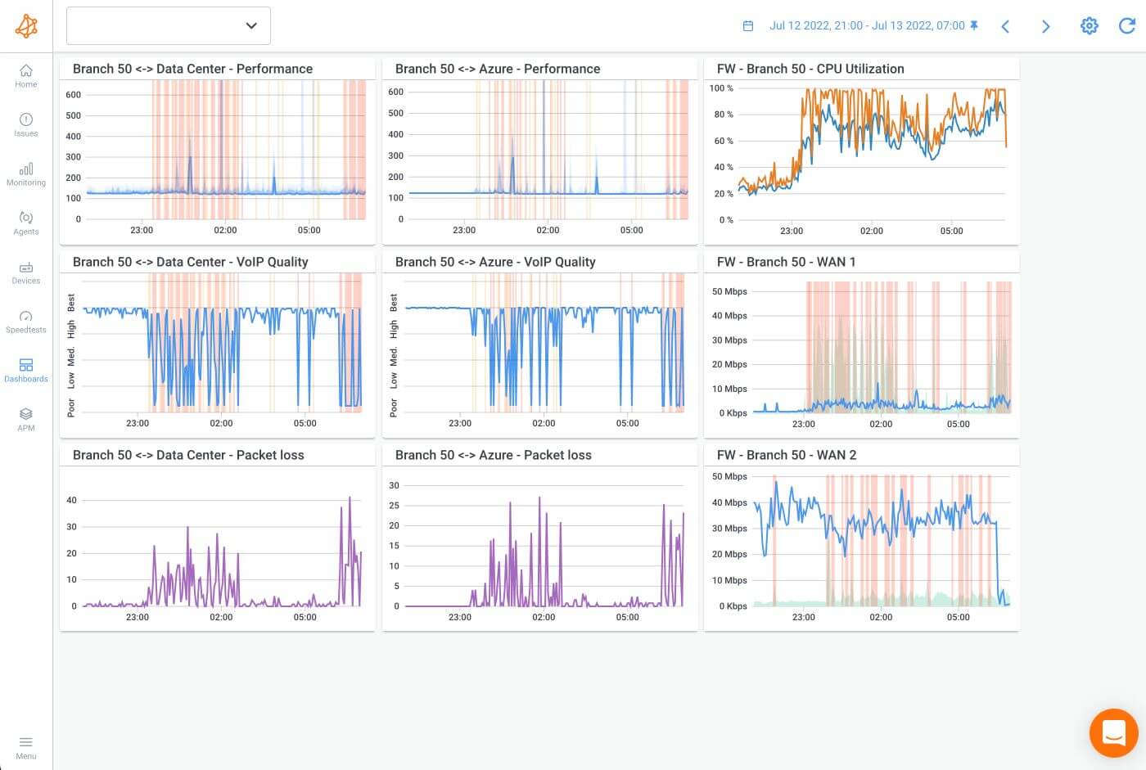Open the date range picker

[747, 25]
